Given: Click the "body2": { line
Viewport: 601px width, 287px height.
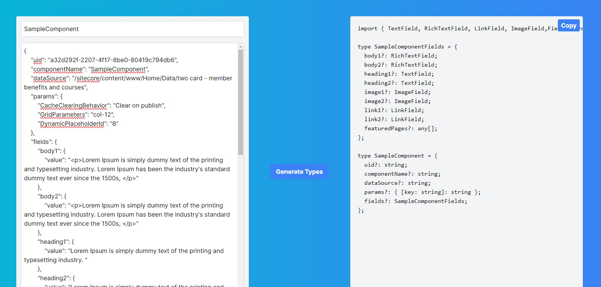Looking at the screenshot, I should click(52, 196).
